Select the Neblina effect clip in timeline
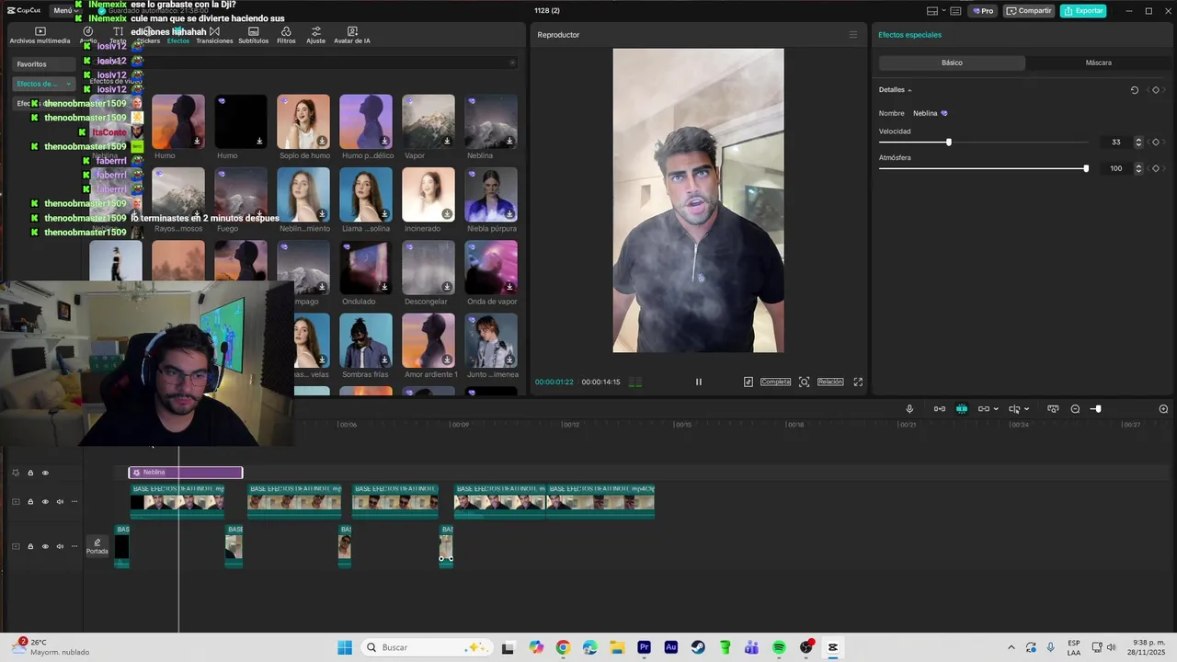This screenshot has width=1177, height=662. (186, 473)
